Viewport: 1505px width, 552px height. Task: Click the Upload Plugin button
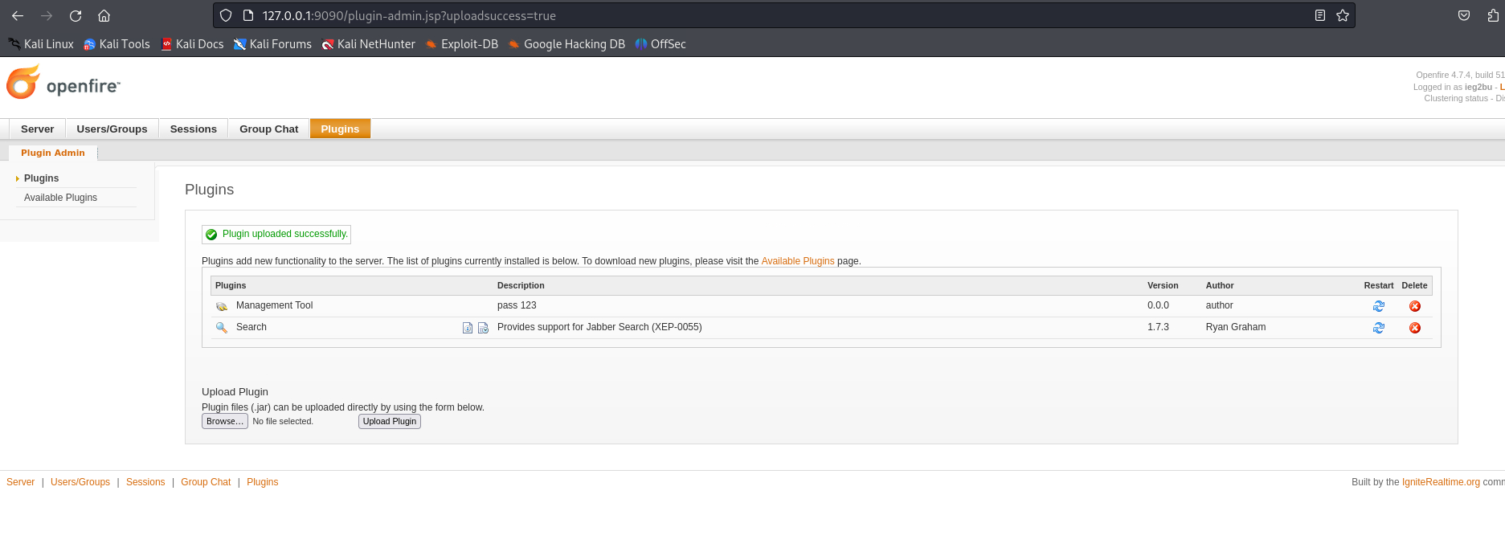(x=390, y=421)
